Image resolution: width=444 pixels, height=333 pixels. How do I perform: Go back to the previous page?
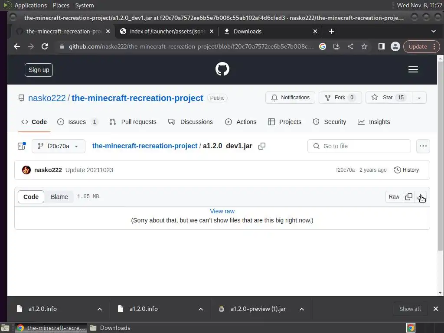[x=17, y=46]
